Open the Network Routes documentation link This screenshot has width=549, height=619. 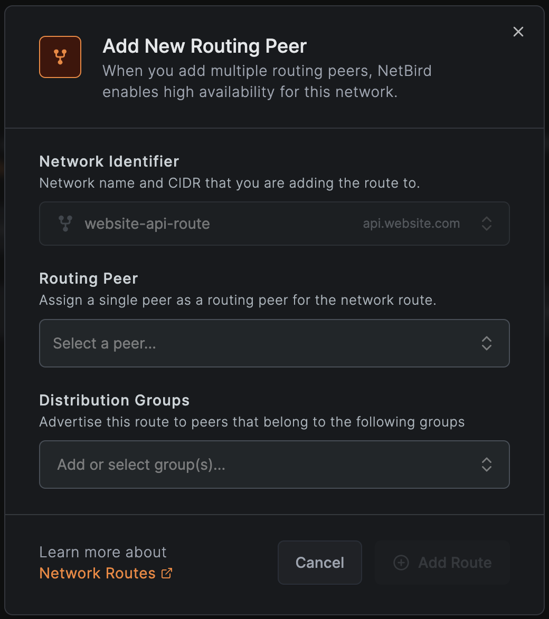95,573
